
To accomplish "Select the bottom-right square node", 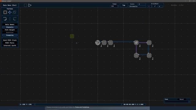I will (149, 55).
